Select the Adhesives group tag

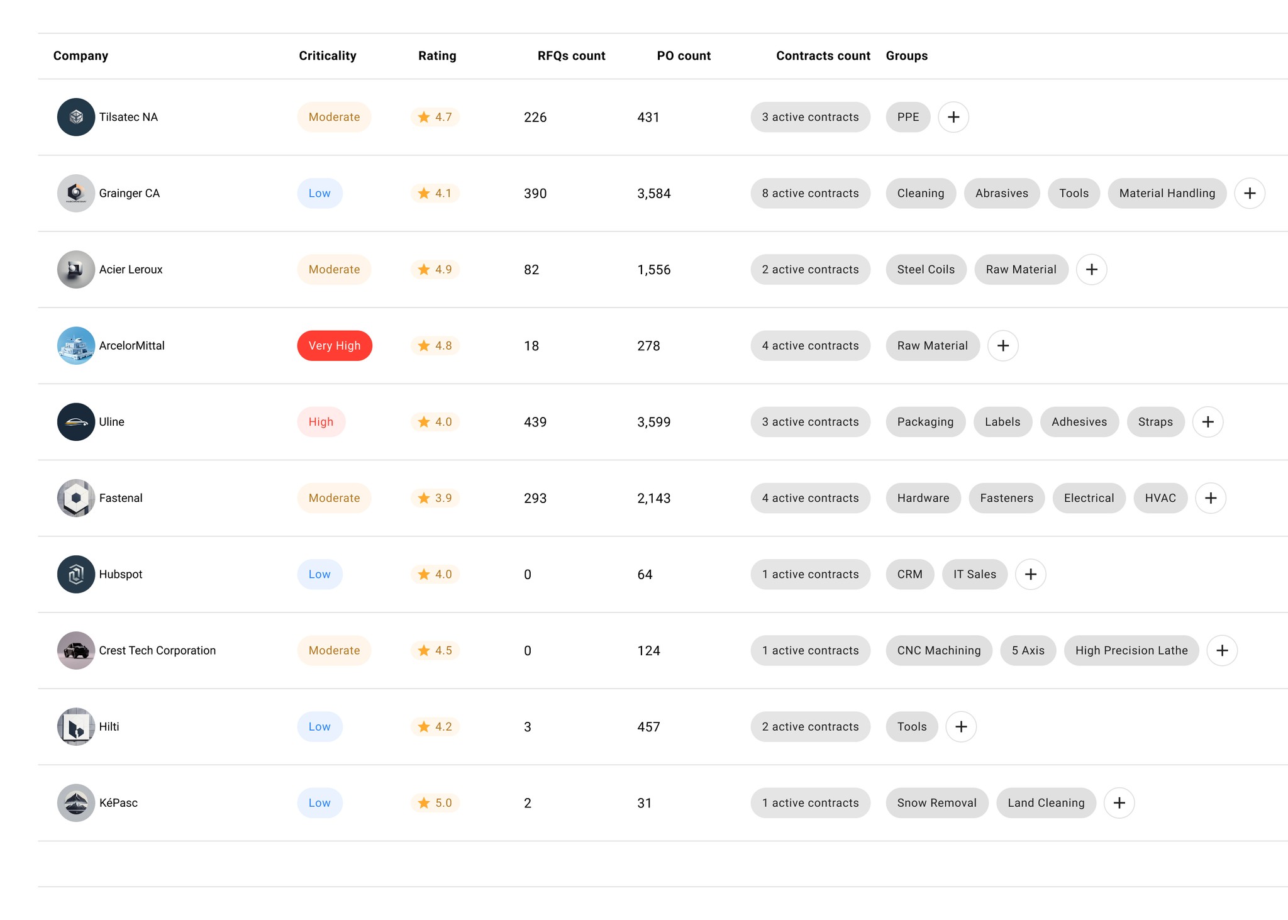click(x=1079, y=421)
